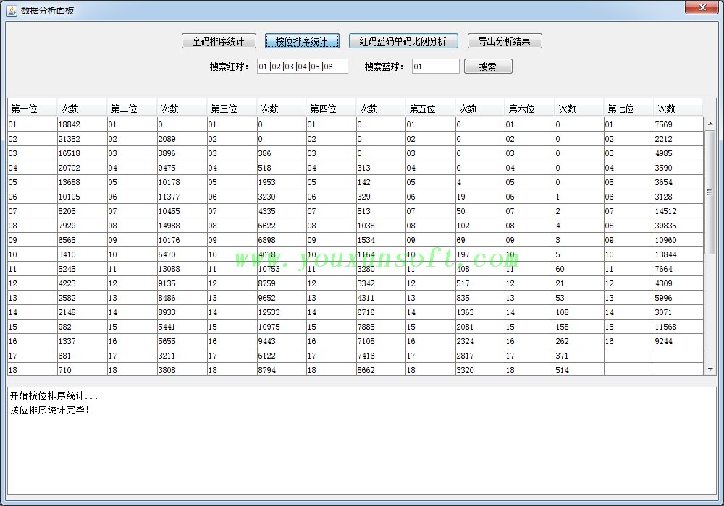Click the Java icon in title bar

pyautogui.click(x=12, y=11)
